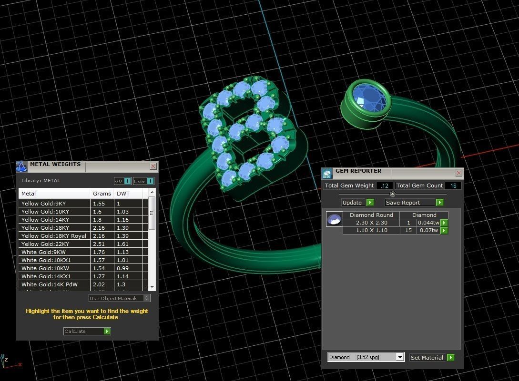Click the Diamond Round gem thumbnail
The image size is (519, 381).
tap(335, 219)
